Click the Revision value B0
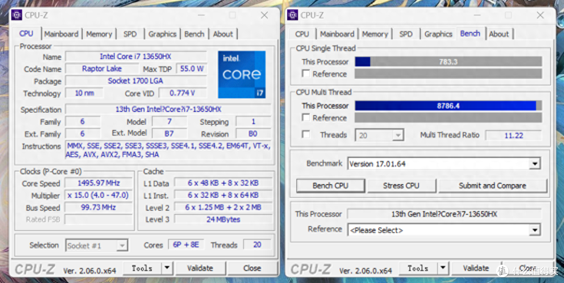 (x=253, y=134)
